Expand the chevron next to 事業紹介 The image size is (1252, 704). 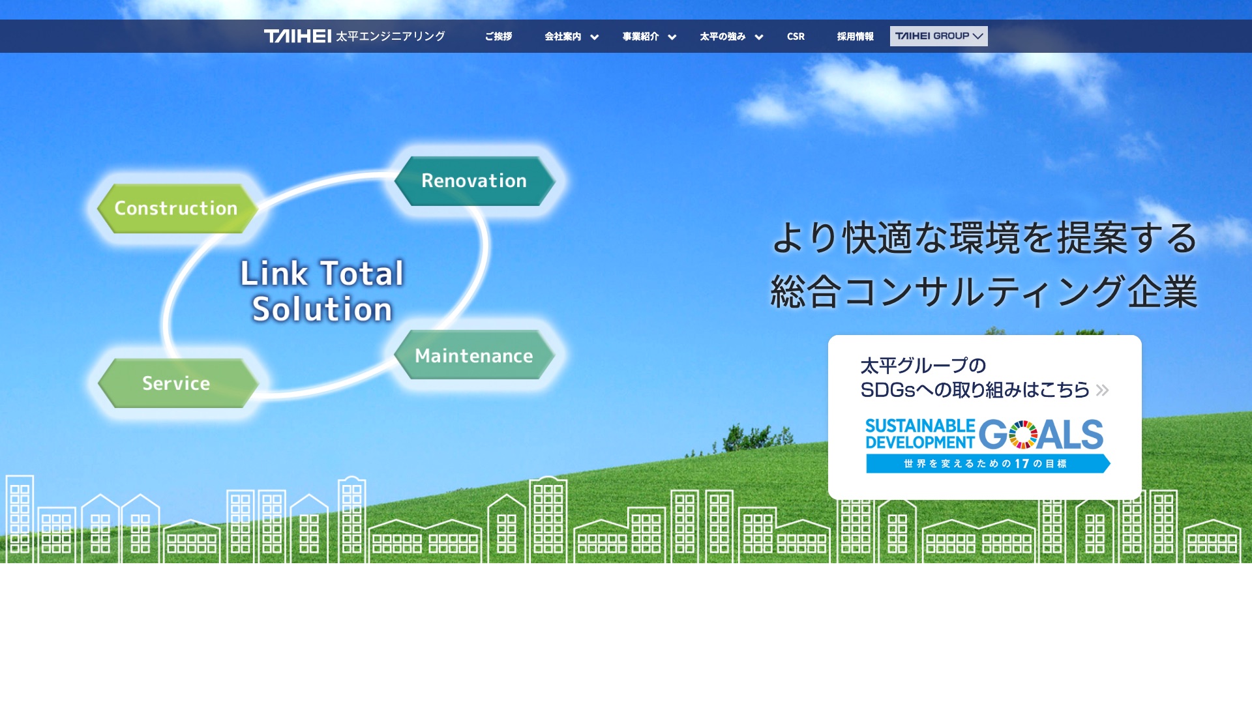coord(672,37)
